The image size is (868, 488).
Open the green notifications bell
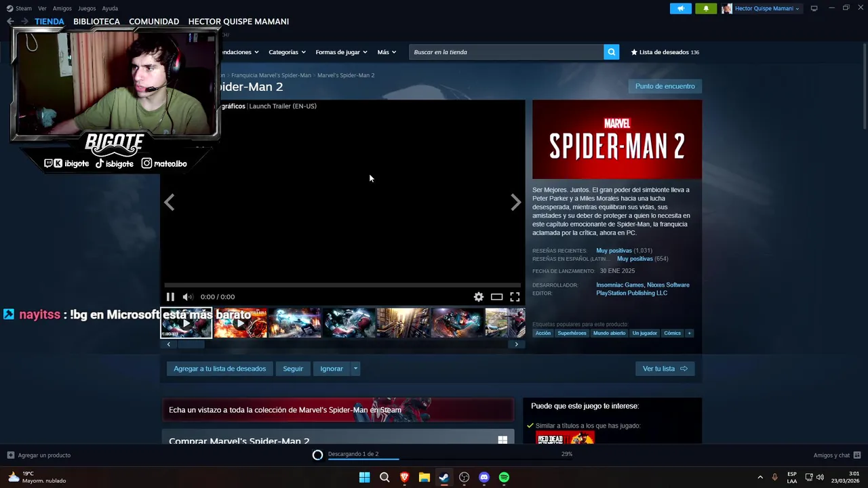705,8
